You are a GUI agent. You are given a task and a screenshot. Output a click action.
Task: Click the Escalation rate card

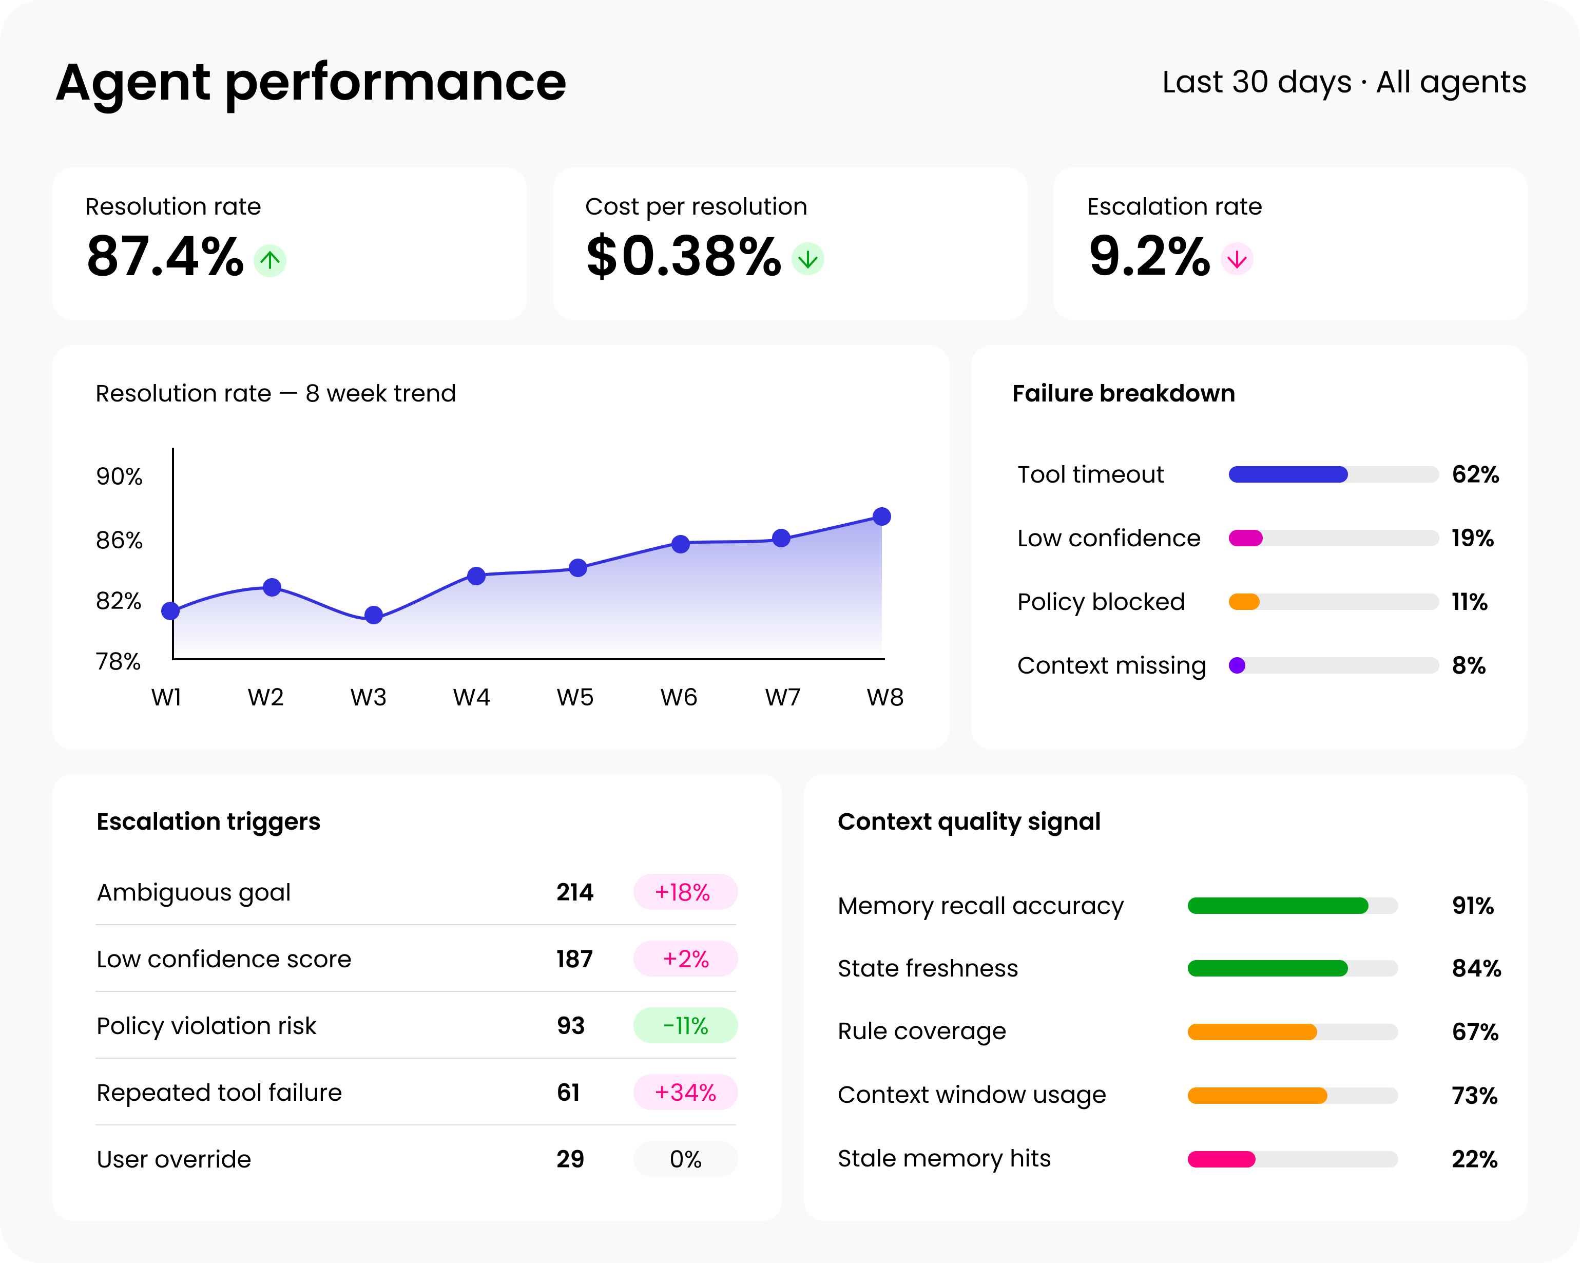(1290, 244)
